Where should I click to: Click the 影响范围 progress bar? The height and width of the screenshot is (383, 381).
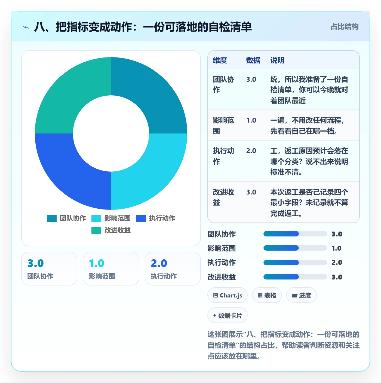[295, 248]
